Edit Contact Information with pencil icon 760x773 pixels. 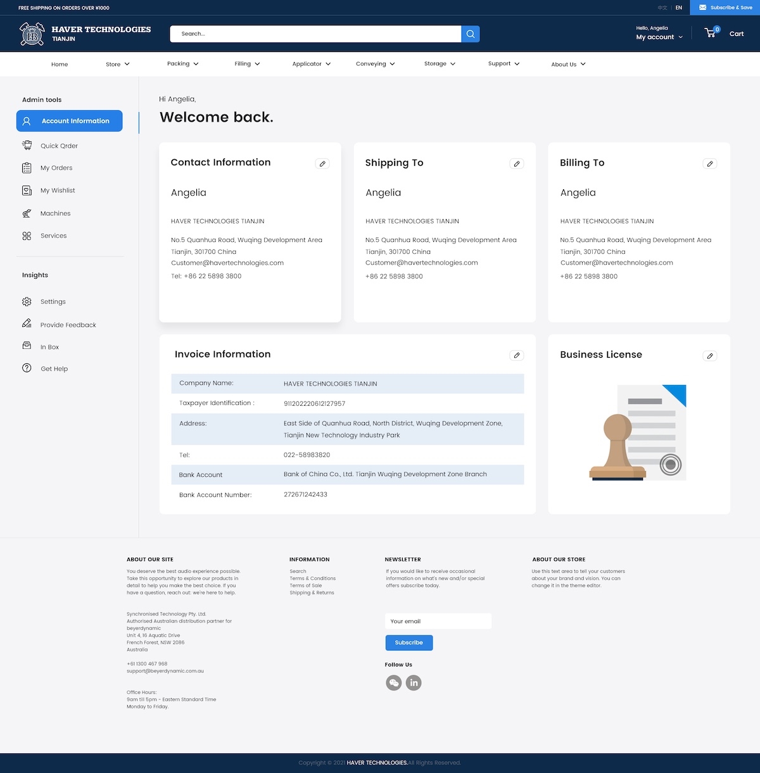tap(322, 164)
